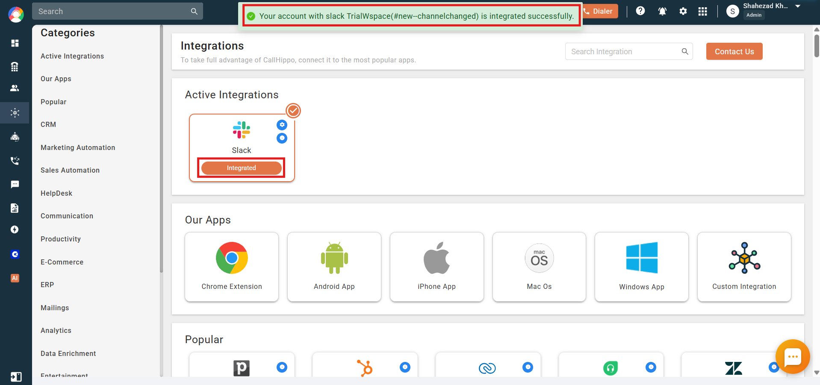Open Slack integration settings gear icon

click(x=282, y=125)
